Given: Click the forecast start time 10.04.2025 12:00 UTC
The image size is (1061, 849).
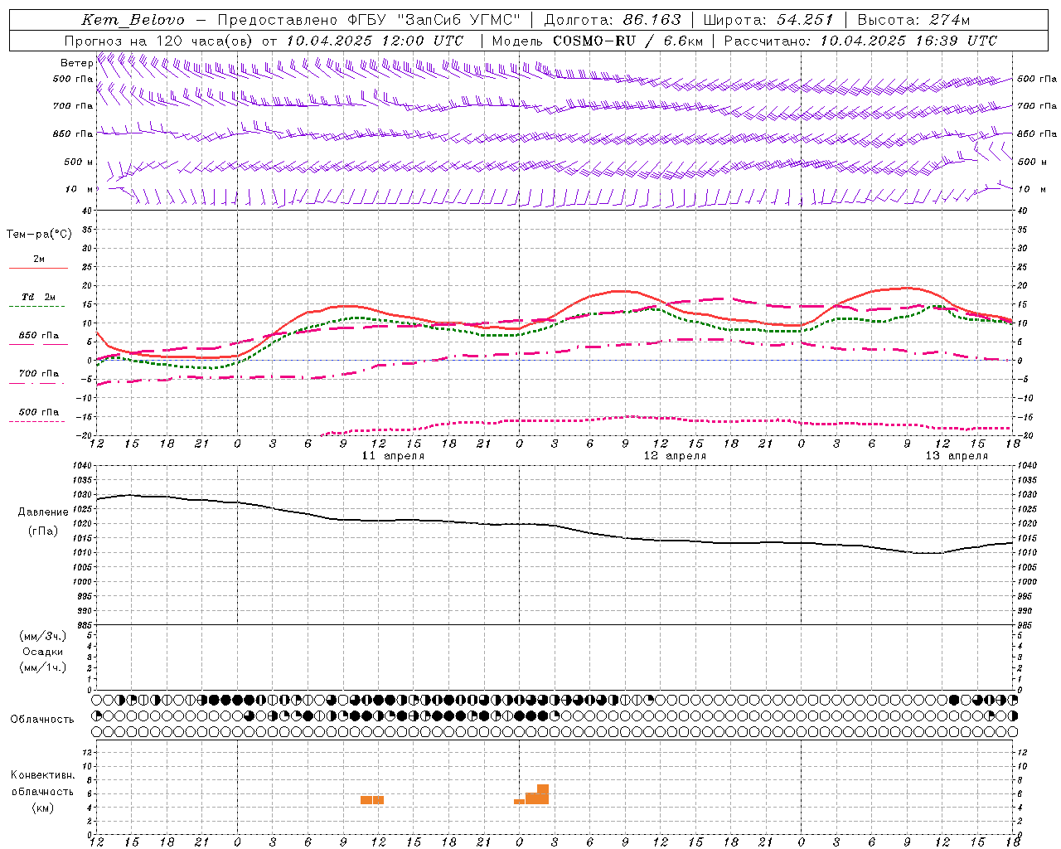Looking at the screenshot, I should tap(375, 41).
